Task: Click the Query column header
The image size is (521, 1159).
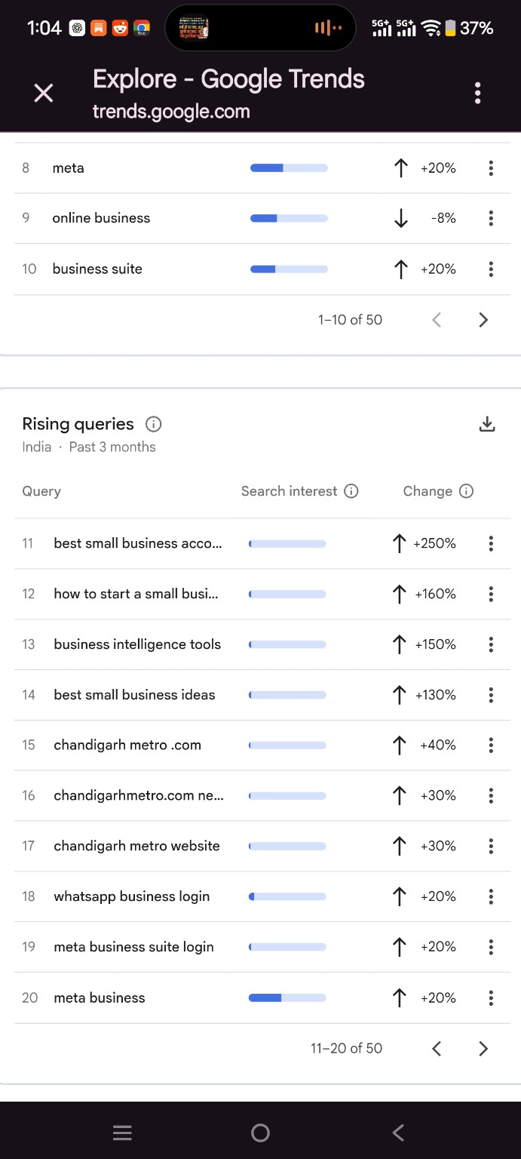Action: click(x=41, y=491)
